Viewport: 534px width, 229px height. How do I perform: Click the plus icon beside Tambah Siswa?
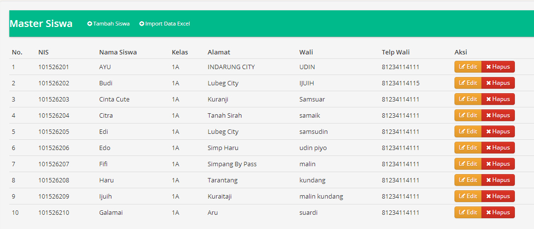(90, 24)
